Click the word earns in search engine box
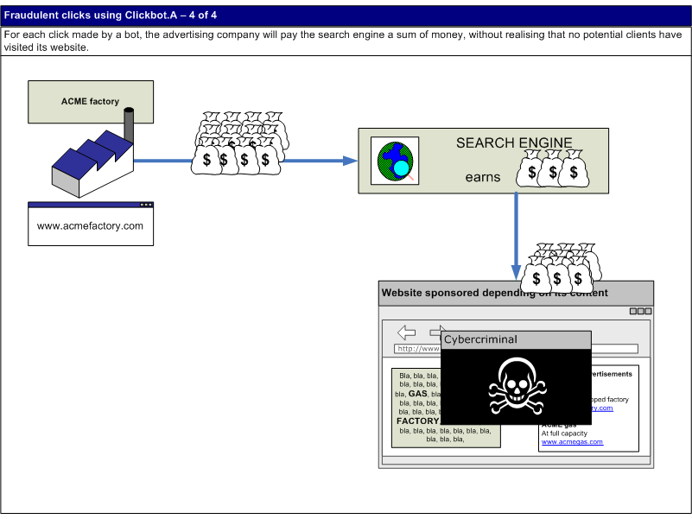Image resolution: width=692 pixels, height=519 pixels. point(483,177)
